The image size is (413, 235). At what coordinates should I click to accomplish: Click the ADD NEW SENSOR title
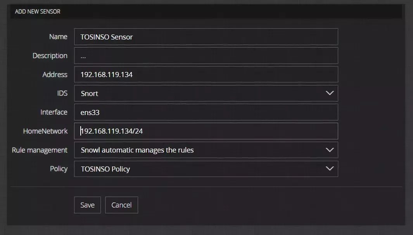(38, 12)
